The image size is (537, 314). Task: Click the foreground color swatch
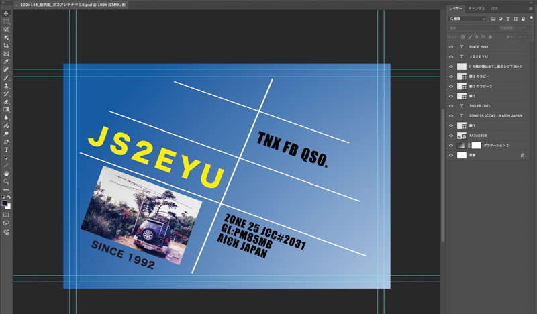pyautogui.click(x=5, y=203)
